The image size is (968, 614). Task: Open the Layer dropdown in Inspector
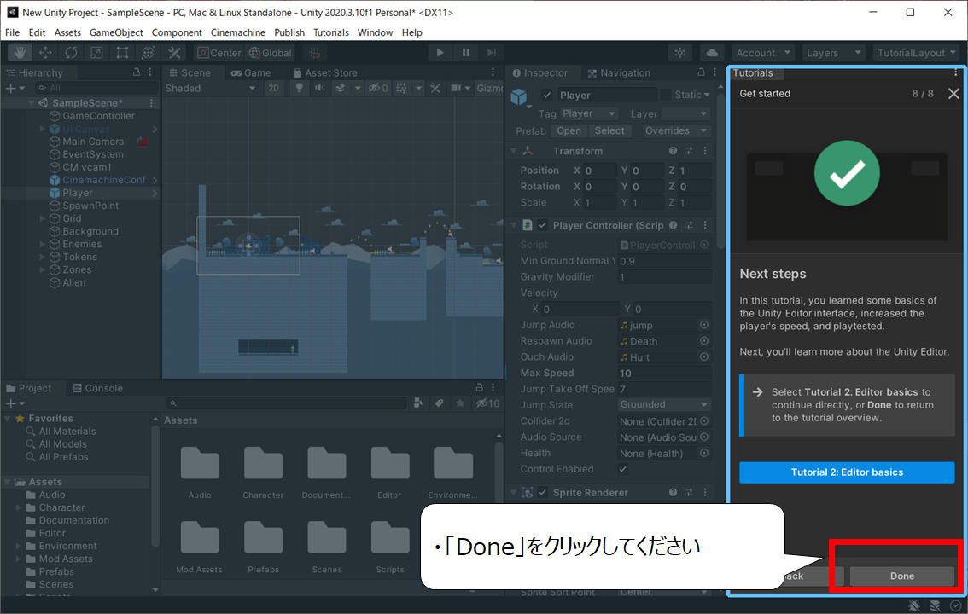tap(685, 114)
